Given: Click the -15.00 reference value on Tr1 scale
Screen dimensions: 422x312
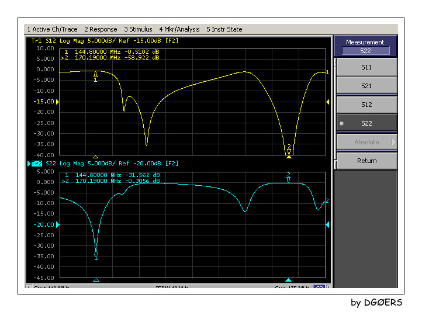Looking at the screenshot, I should [44, 102].
